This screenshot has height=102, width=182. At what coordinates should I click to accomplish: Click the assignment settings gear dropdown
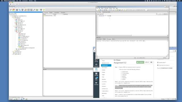152,62
